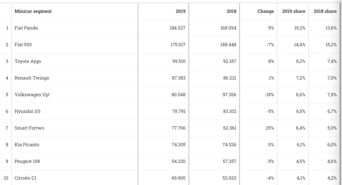Click the Minicar segment column header
This screenshot has width=342, height=185.
click(33, 11)
